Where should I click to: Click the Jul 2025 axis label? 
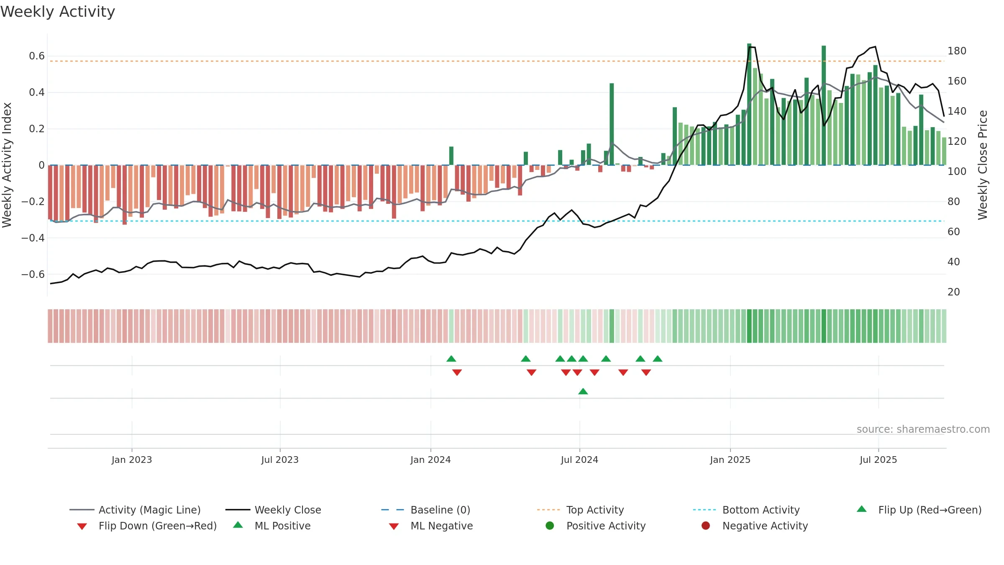pos(878,460)
